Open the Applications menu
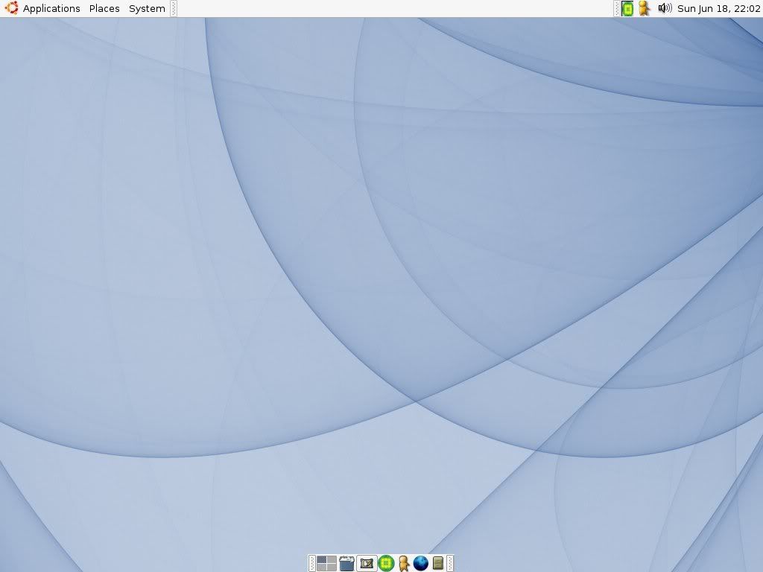This screenshot has width=763, height=572. point(51,9)
